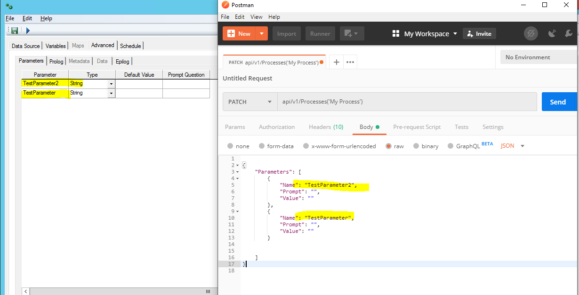Open the Edit menu in process editor
Image resolution: width=579 pixels, height=295 pixels.
[x=27, y=18]
